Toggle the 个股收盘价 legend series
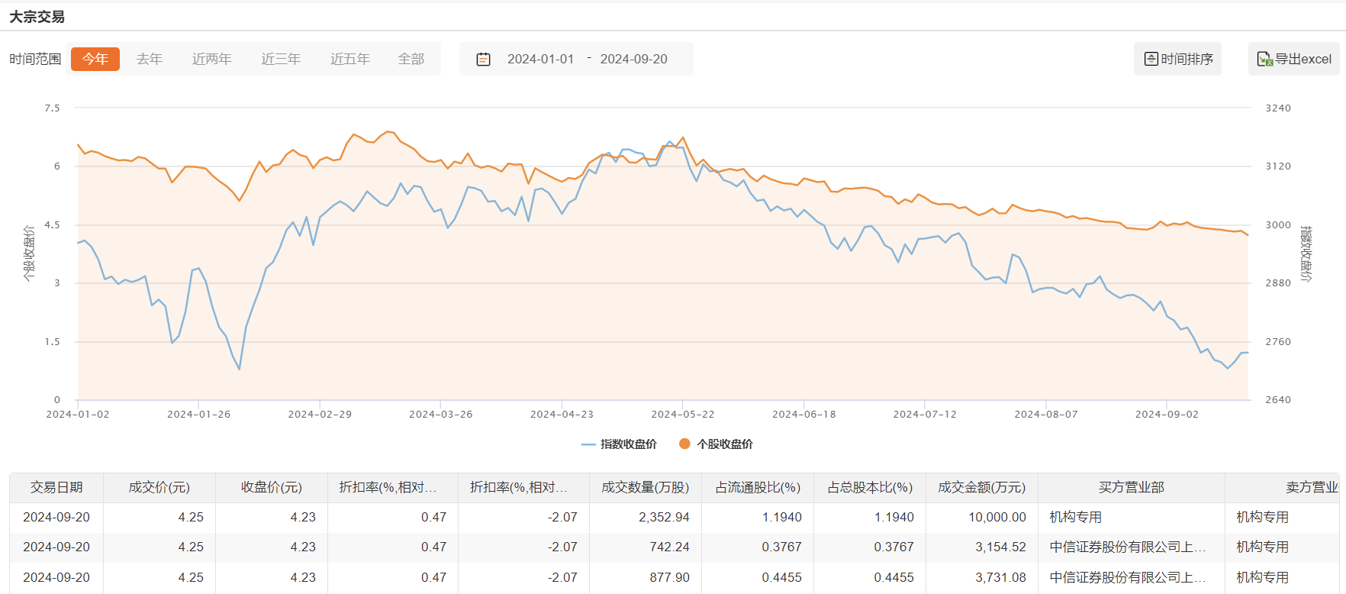 coord(716,444)
